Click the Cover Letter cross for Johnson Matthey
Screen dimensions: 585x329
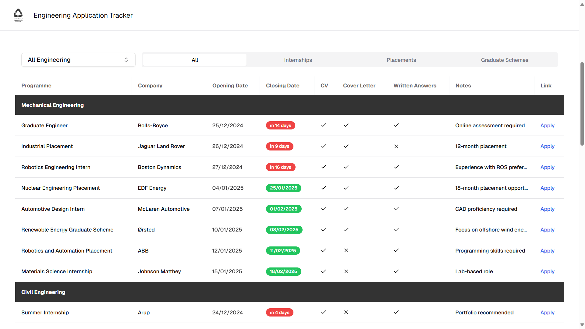tap(346, 271)
